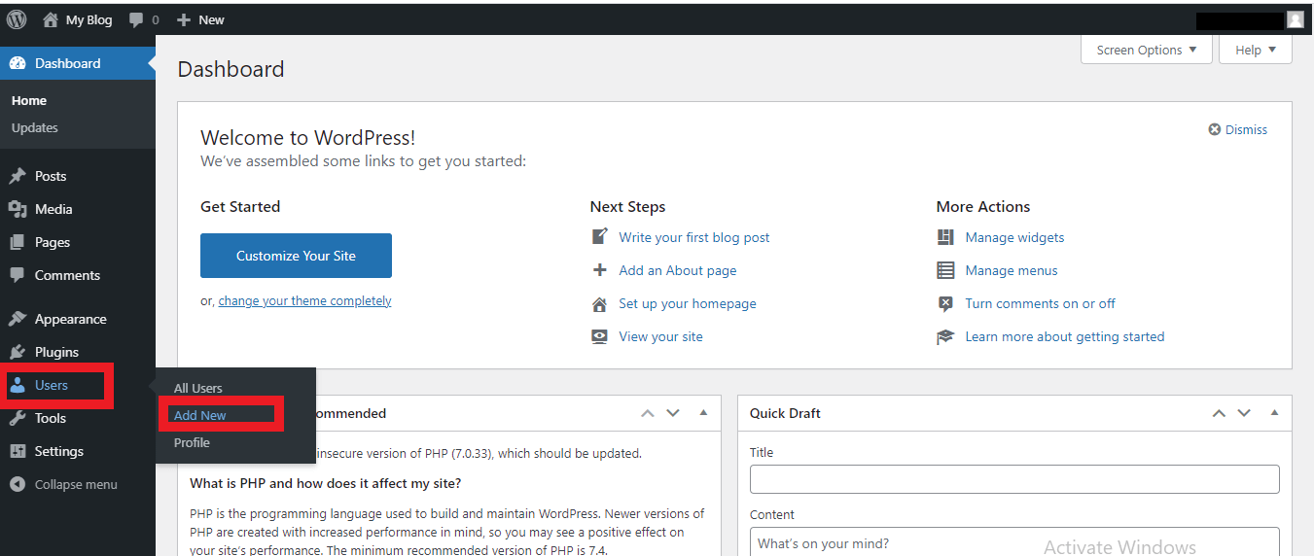Expand the Screen Options dropdown
Screen dimensions: 1314x556
click(1147, 51)
